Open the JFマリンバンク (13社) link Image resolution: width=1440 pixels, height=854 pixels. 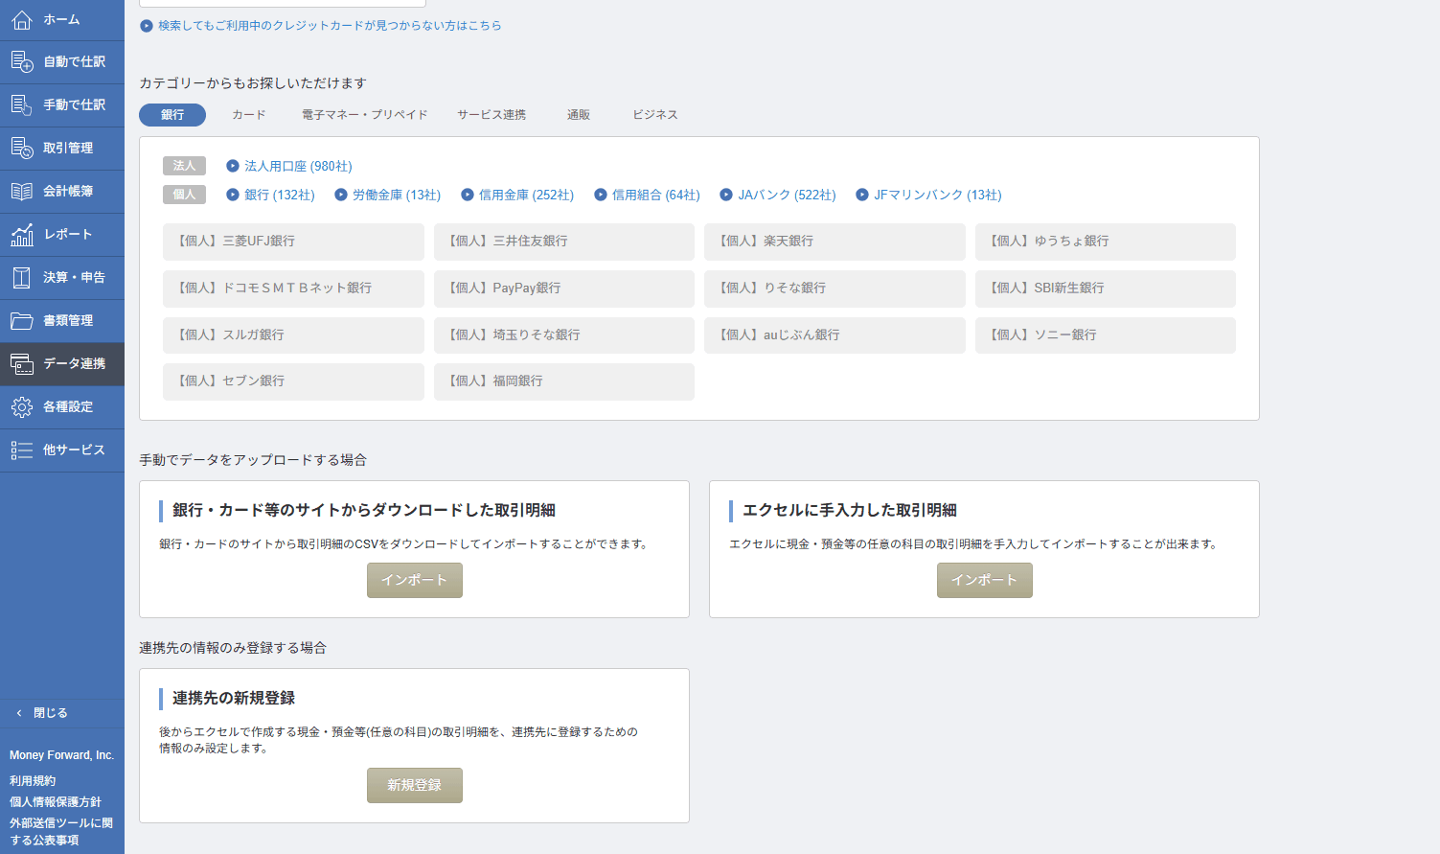(938, 195)
